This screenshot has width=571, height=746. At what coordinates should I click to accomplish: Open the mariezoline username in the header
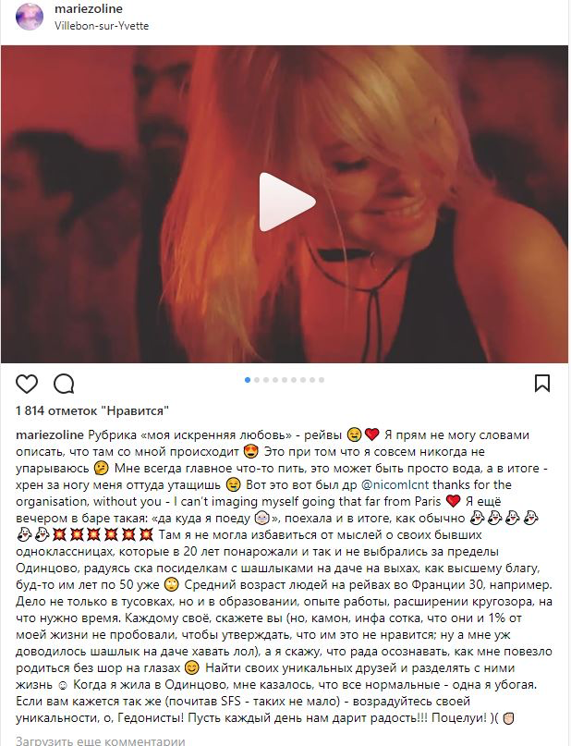tap(89, 8)
